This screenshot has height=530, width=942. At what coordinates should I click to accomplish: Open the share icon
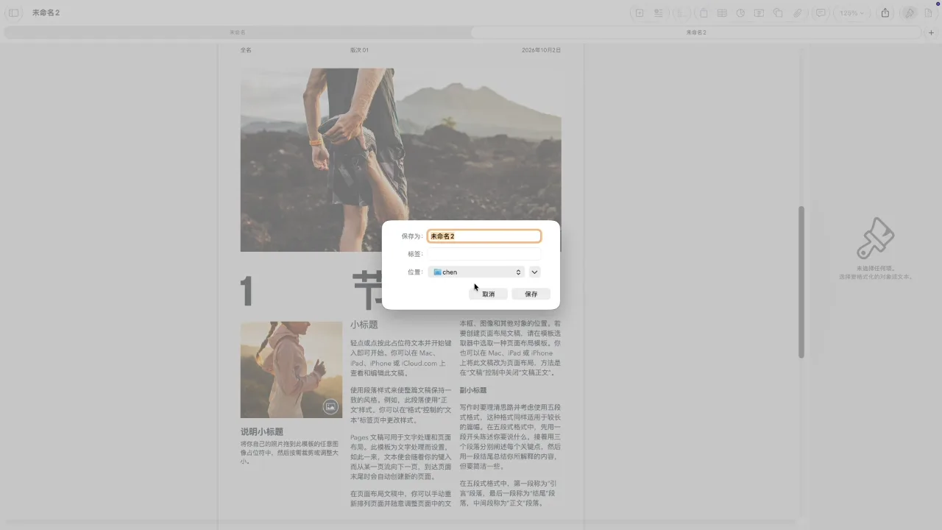(885, 13)
